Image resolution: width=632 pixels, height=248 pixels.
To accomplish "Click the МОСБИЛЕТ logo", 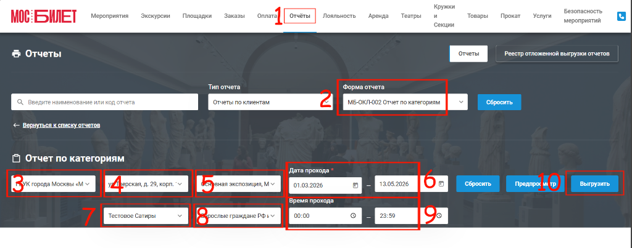I will tap(44, 16).
